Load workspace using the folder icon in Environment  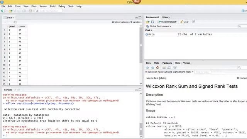(x=147, y=22)
